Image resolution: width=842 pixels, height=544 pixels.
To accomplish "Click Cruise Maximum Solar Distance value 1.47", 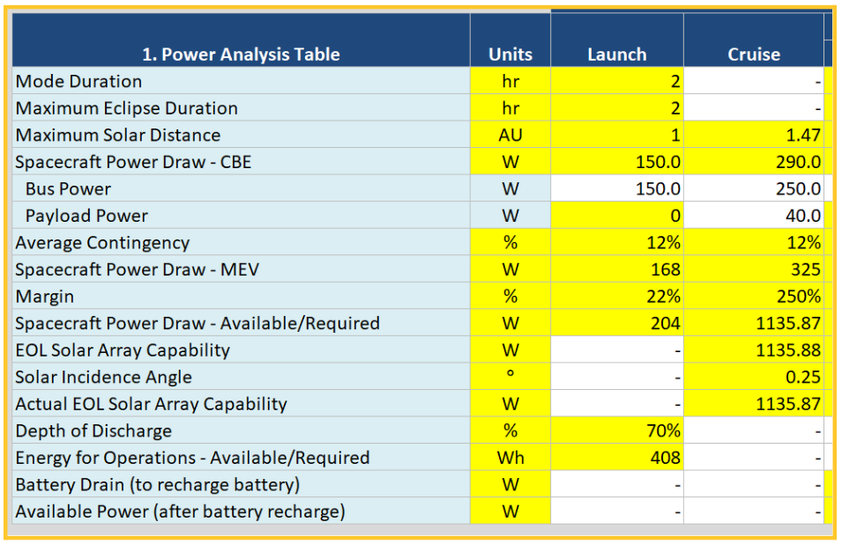I will point(753,135).
